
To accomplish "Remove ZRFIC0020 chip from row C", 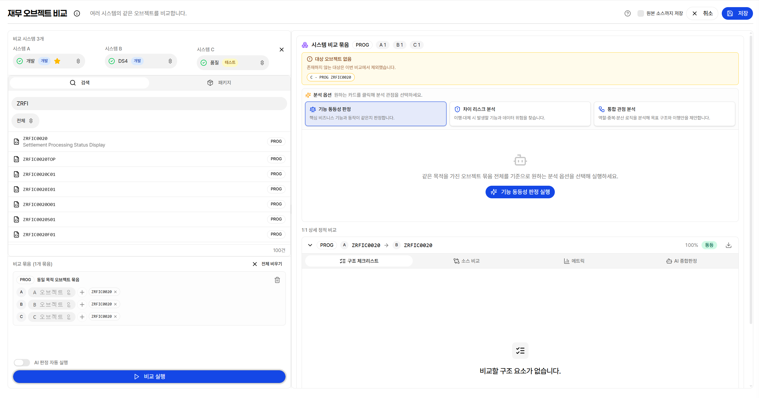I will [x=115, y=317].
